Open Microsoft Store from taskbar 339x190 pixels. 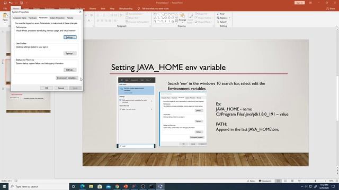(x=100, y=186)
